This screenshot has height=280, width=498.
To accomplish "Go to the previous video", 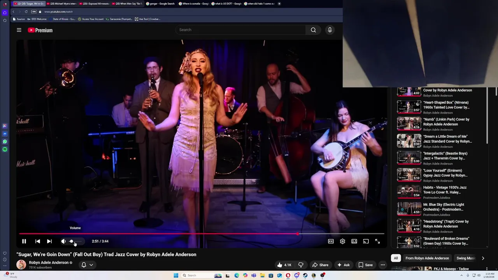I will click(37, 241).
